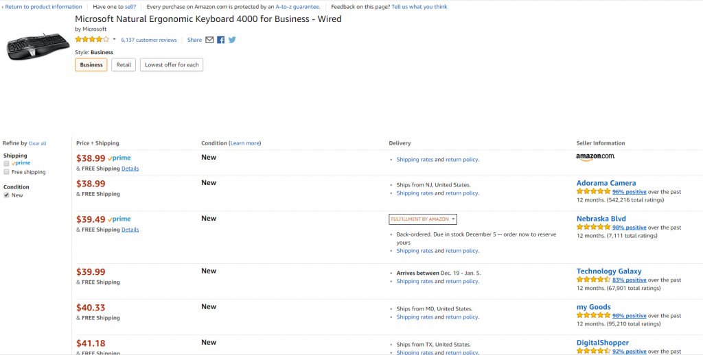This screenshot has width=703, height=355.
Task: Uncheck the New condition filter
Action: click(6, 195)
